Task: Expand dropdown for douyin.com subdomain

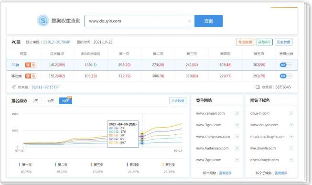Action: pos(291,113)
